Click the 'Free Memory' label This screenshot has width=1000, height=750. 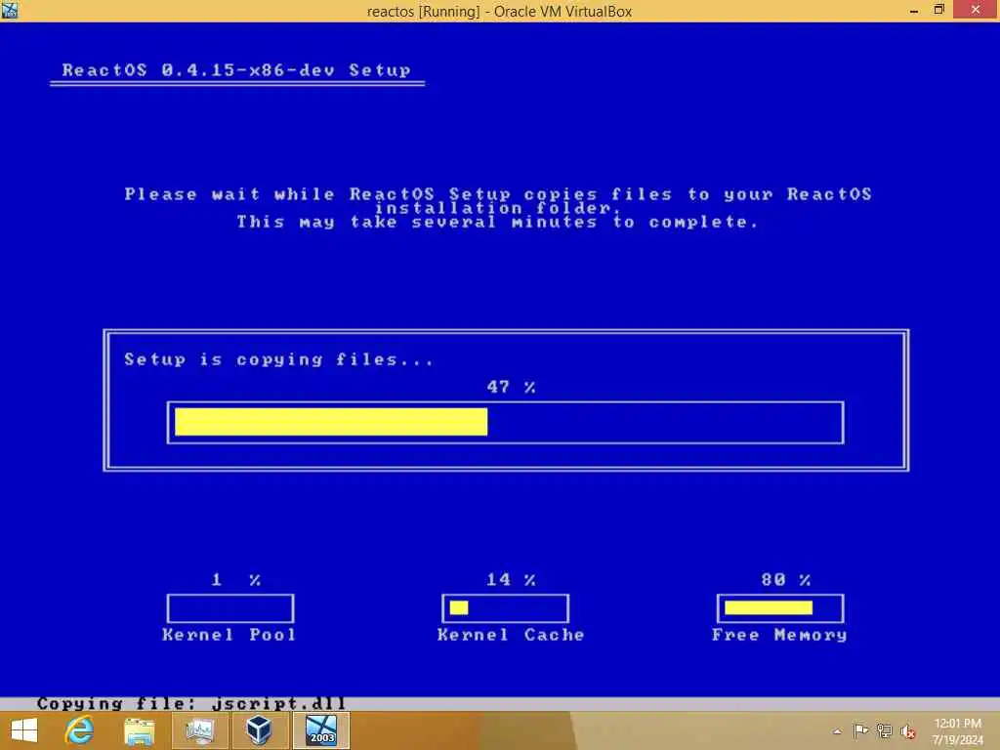point(779,635)
